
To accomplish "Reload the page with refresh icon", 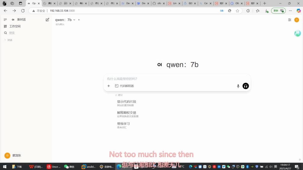I will [x=23, y=11].
